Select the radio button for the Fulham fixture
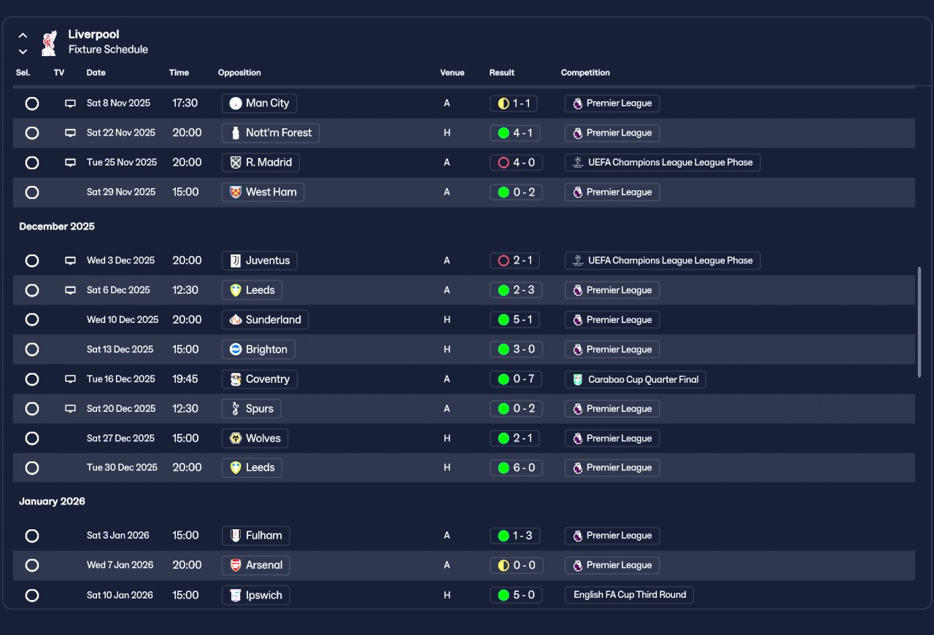Screen dimensions: 934x635 pos(32,536)
